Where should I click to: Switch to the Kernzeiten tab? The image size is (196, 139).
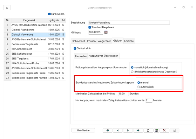pos(81,56)
